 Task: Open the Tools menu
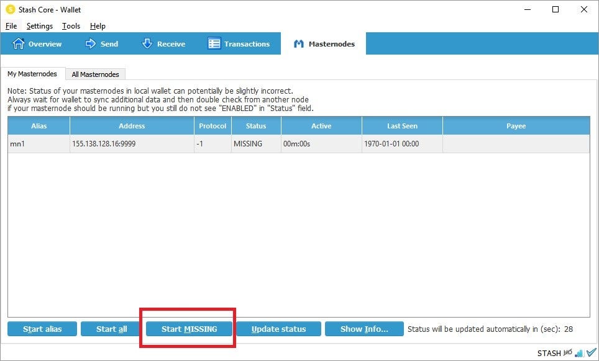[x=71, y=26]
